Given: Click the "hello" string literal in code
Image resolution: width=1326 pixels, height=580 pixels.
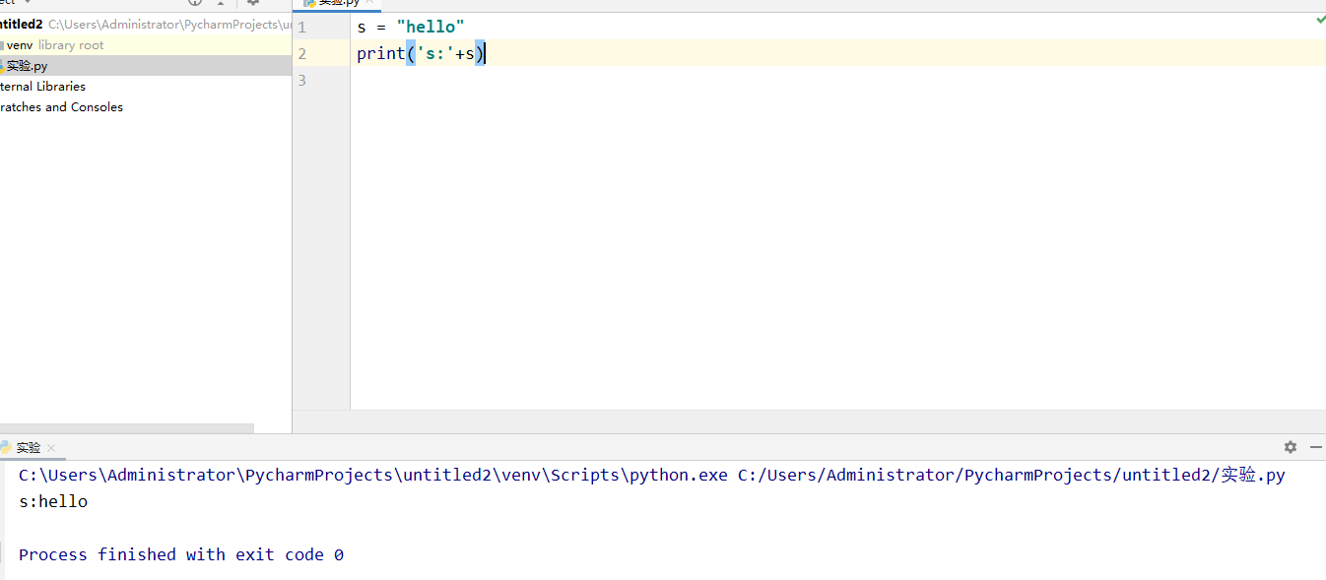Looking at the screenshot, I should [x=431, y=28].
